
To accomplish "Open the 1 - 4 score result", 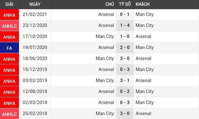I will click(x=125, y=25).
